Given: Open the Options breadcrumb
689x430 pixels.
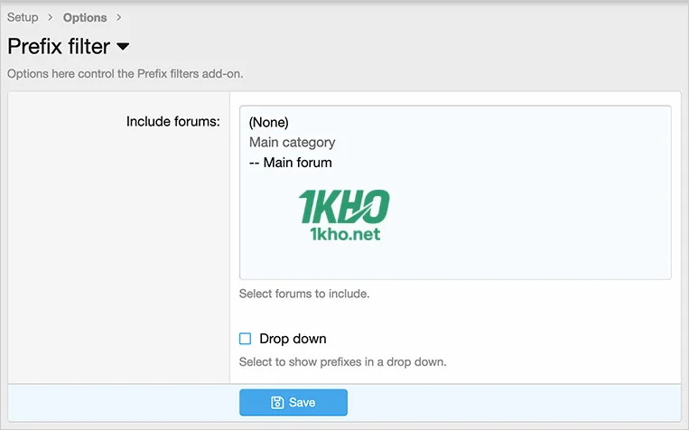Looking at the screenshot, I should (x=85, y=17).
